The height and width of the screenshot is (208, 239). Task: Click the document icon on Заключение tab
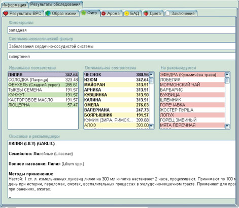167,14
